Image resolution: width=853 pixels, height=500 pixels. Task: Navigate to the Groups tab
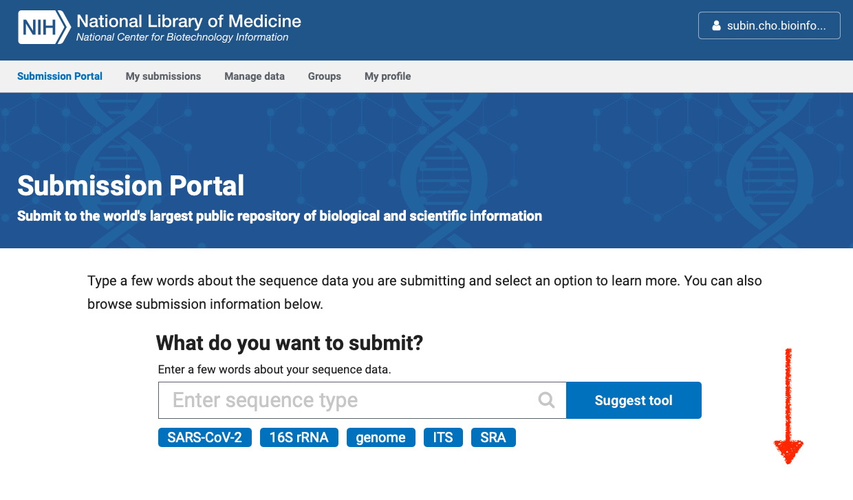coord(325,76)
